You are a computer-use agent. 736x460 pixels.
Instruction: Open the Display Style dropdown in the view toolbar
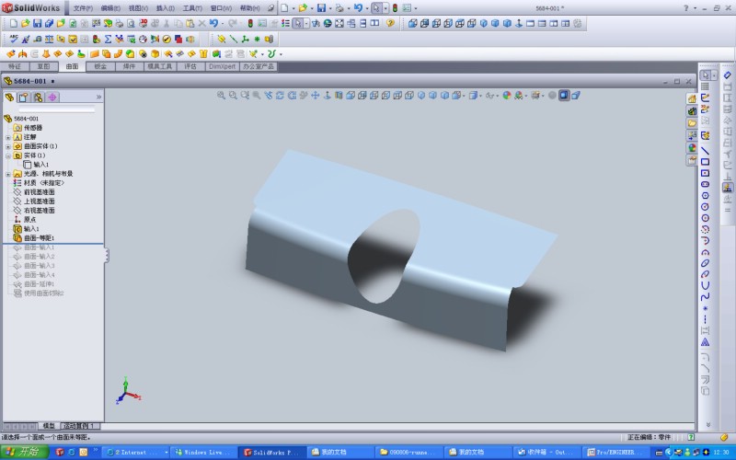tap(480, 96)
